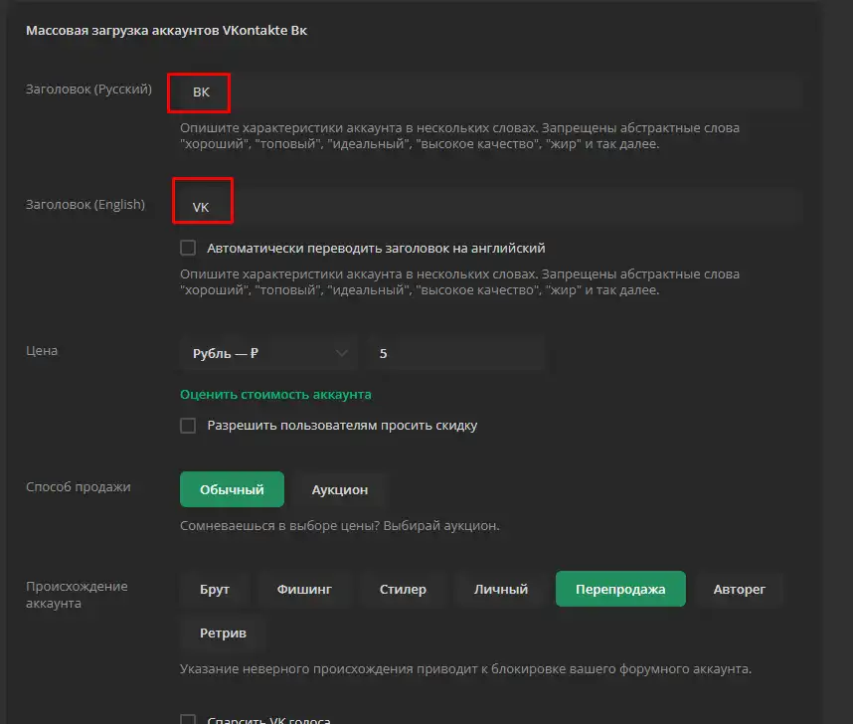
Task: Open the Рубль currency dropdown
Action: pos(268,353)
